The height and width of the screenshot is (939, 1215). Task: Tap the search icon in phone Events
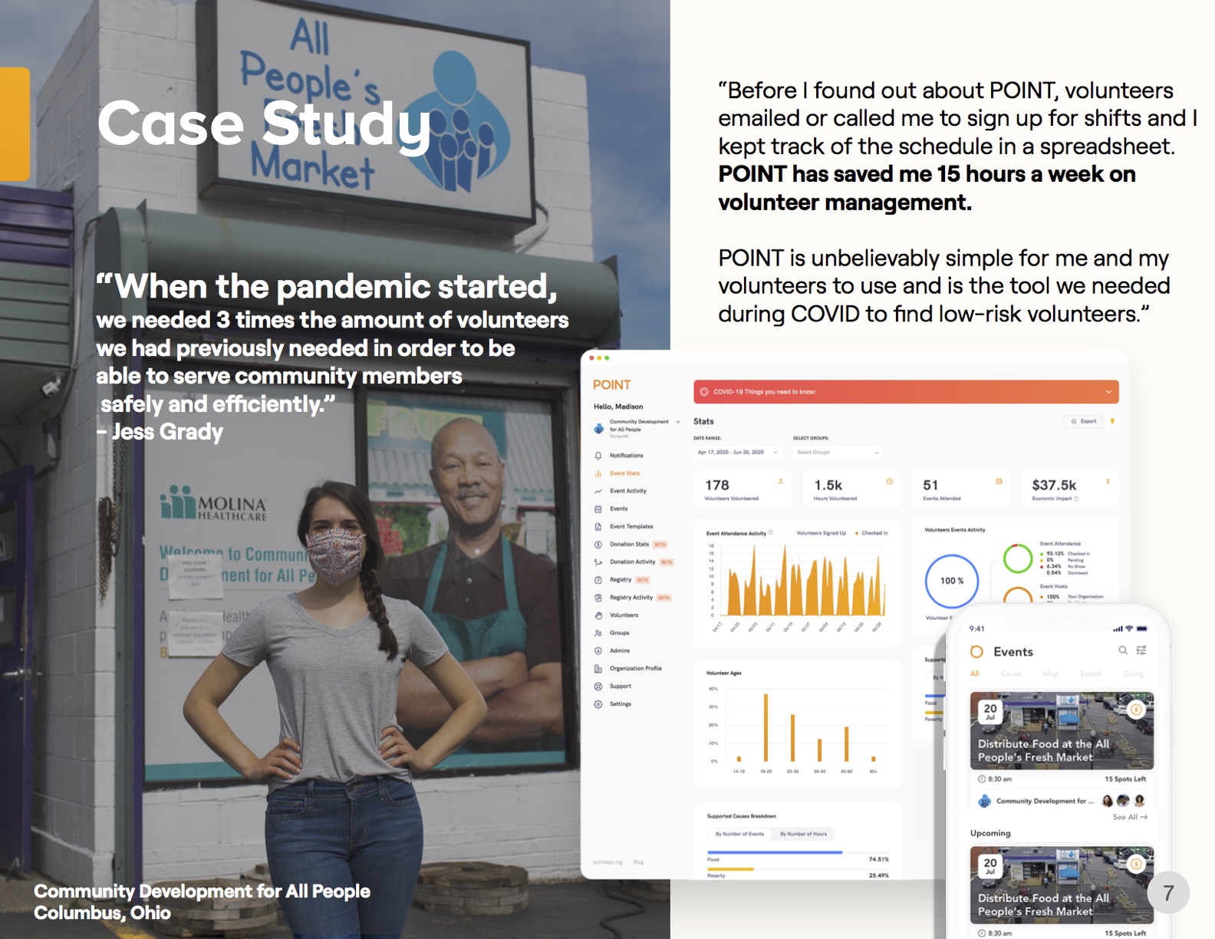click(x=1123, y=651)
